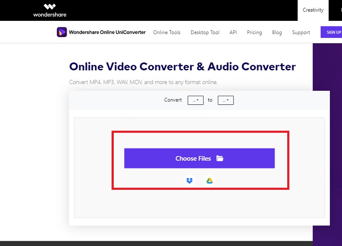This screenshot has width=342, height=246.
Task: Import file from Dropbox icon
Action: [x=189, y=180]
